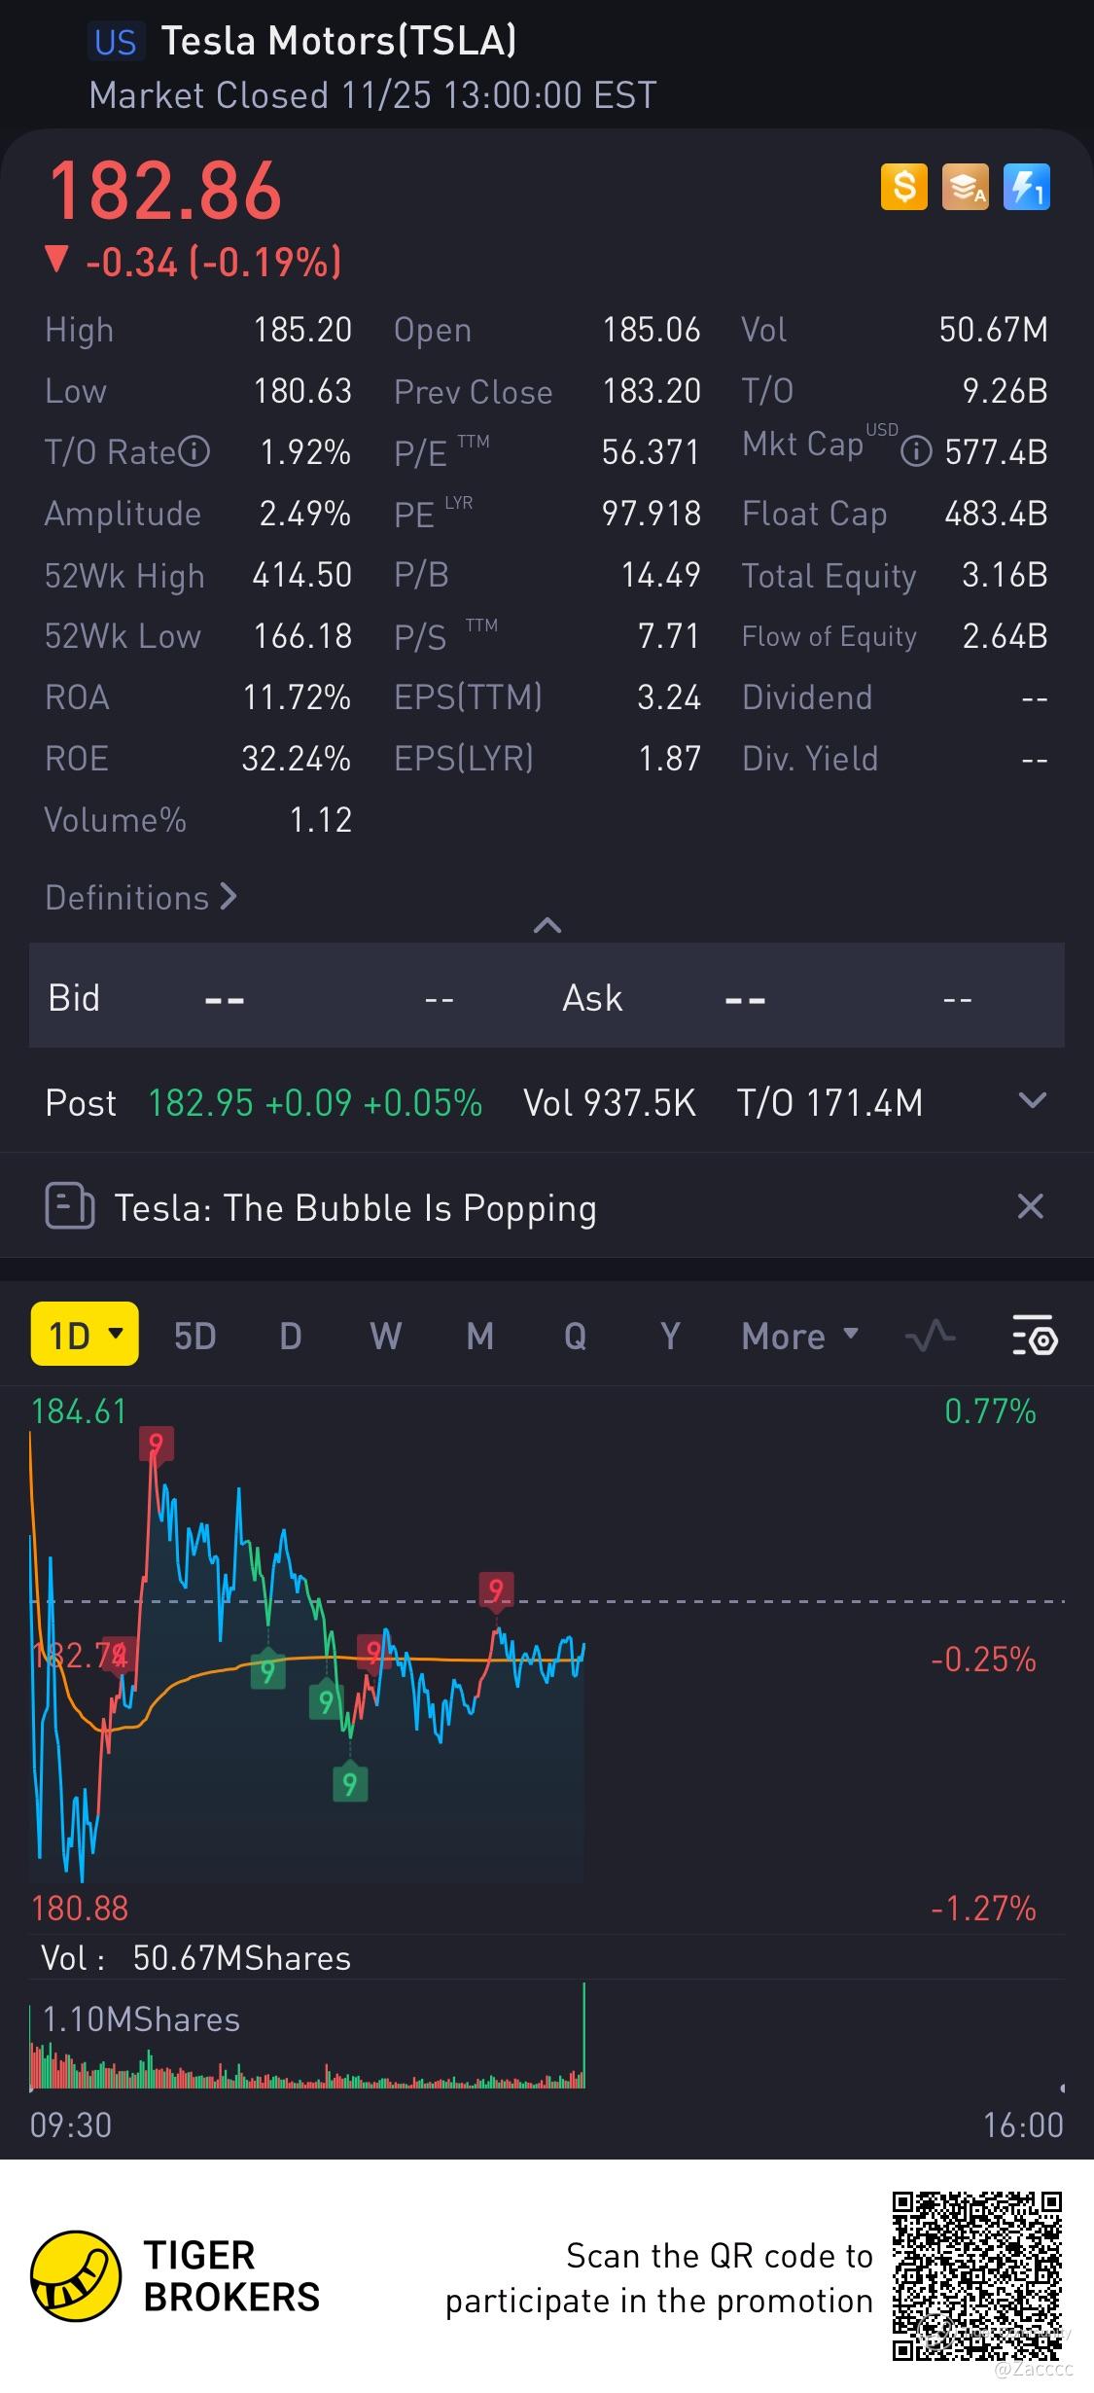Open the More chart periods dropdown
The width and height of the screenshot is (1094, 2393).
[799, 1336]
